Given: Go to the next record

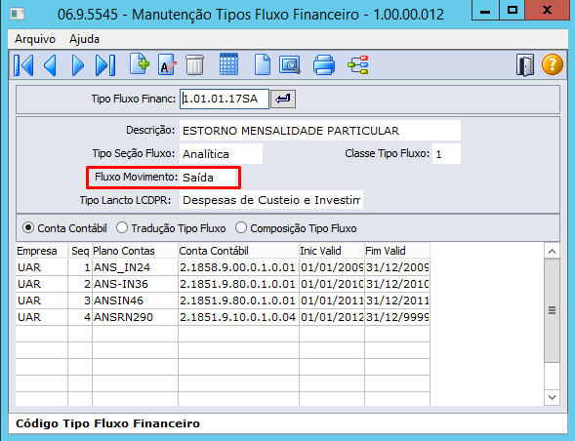Looking at the screenshot, I should (x=77, y=65).
